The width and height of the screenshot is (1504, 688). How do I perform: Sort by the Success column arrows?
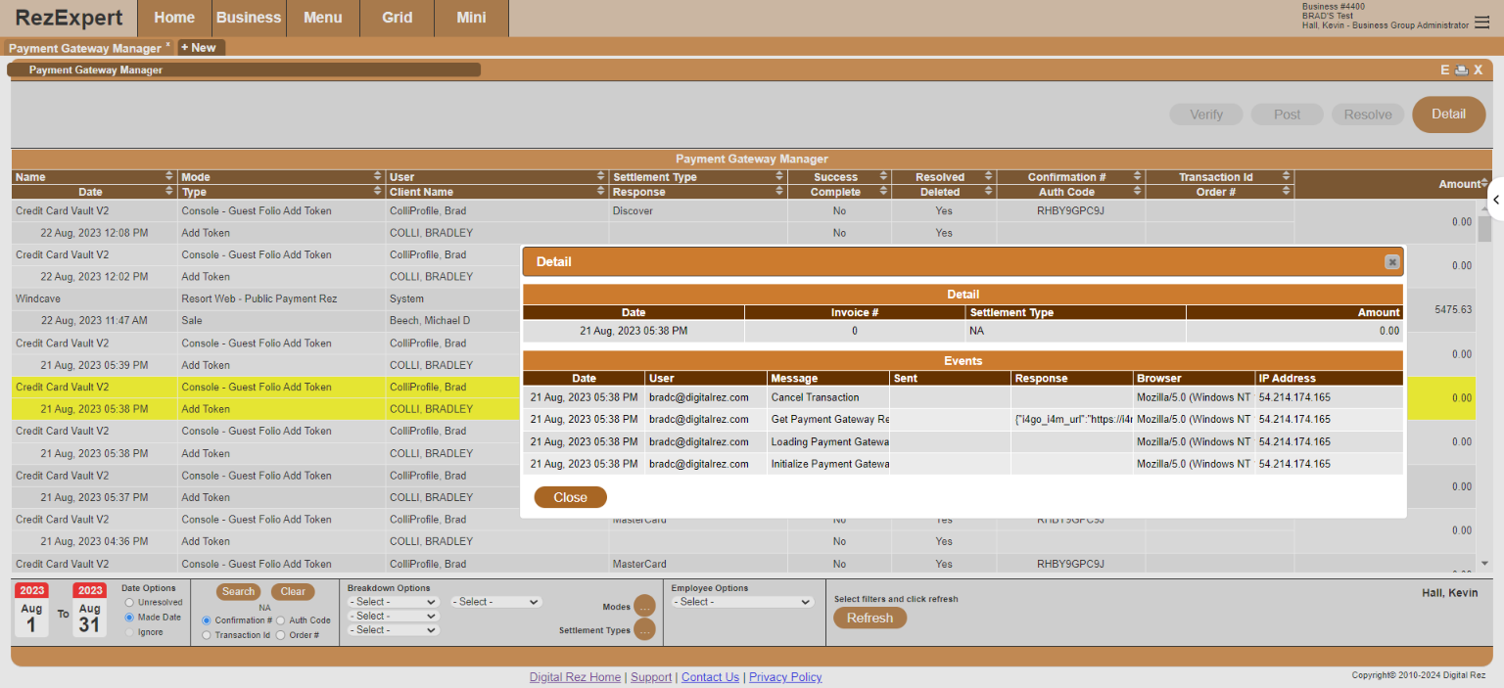[x=883, y=177]
